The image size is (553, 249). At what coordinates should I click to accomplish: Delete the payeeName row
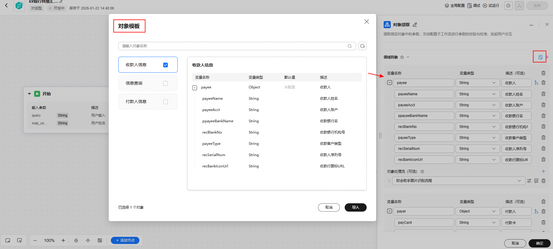[543, 94]
